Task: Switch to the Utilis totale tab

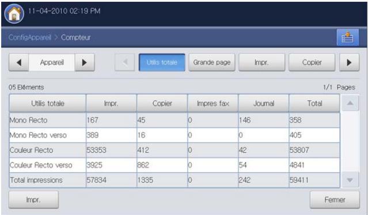Action: click(162, 62)
